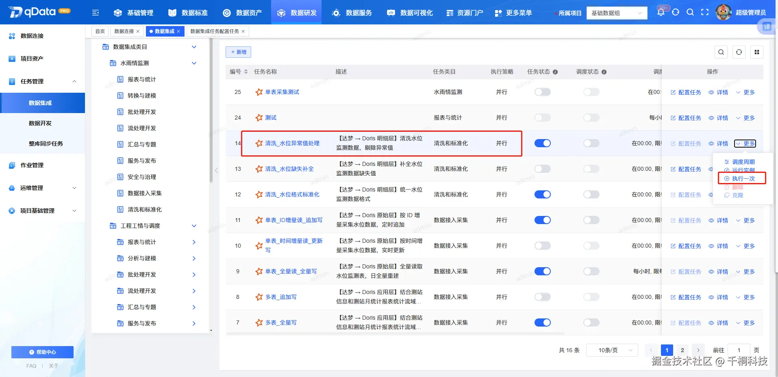Open 更多 dropdown for 多表_全量写 row
The image size is (778, 377).
[x=745, y=323]
